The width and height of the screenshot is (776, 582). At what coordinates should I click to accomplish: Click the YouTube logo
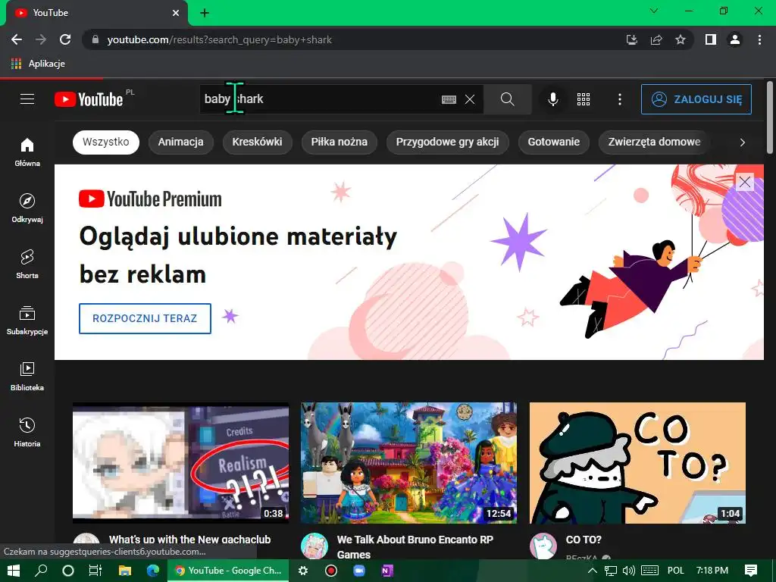click(x=89, y=99)
